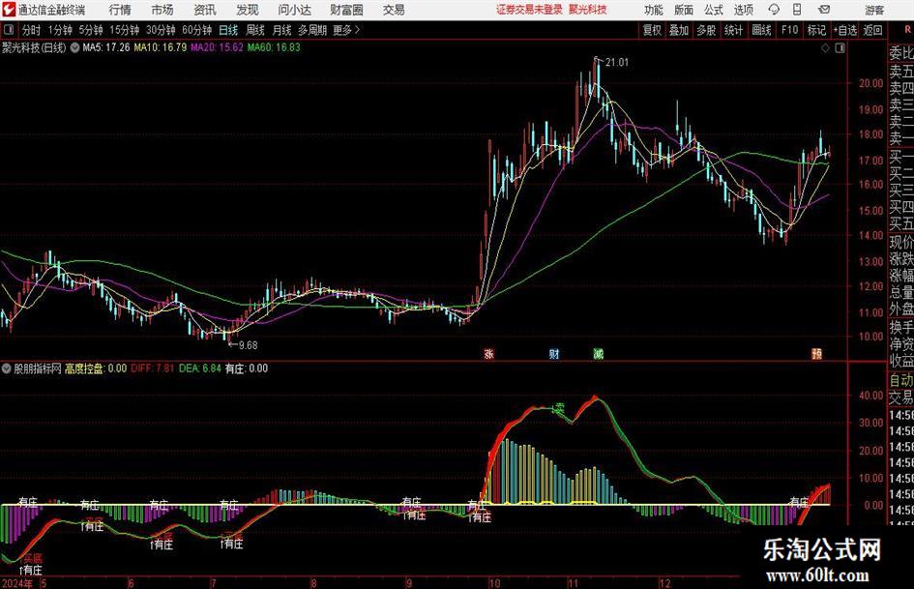Open the 公式 menu
Viewport: 914px width, 589px height.
[714, 10]
